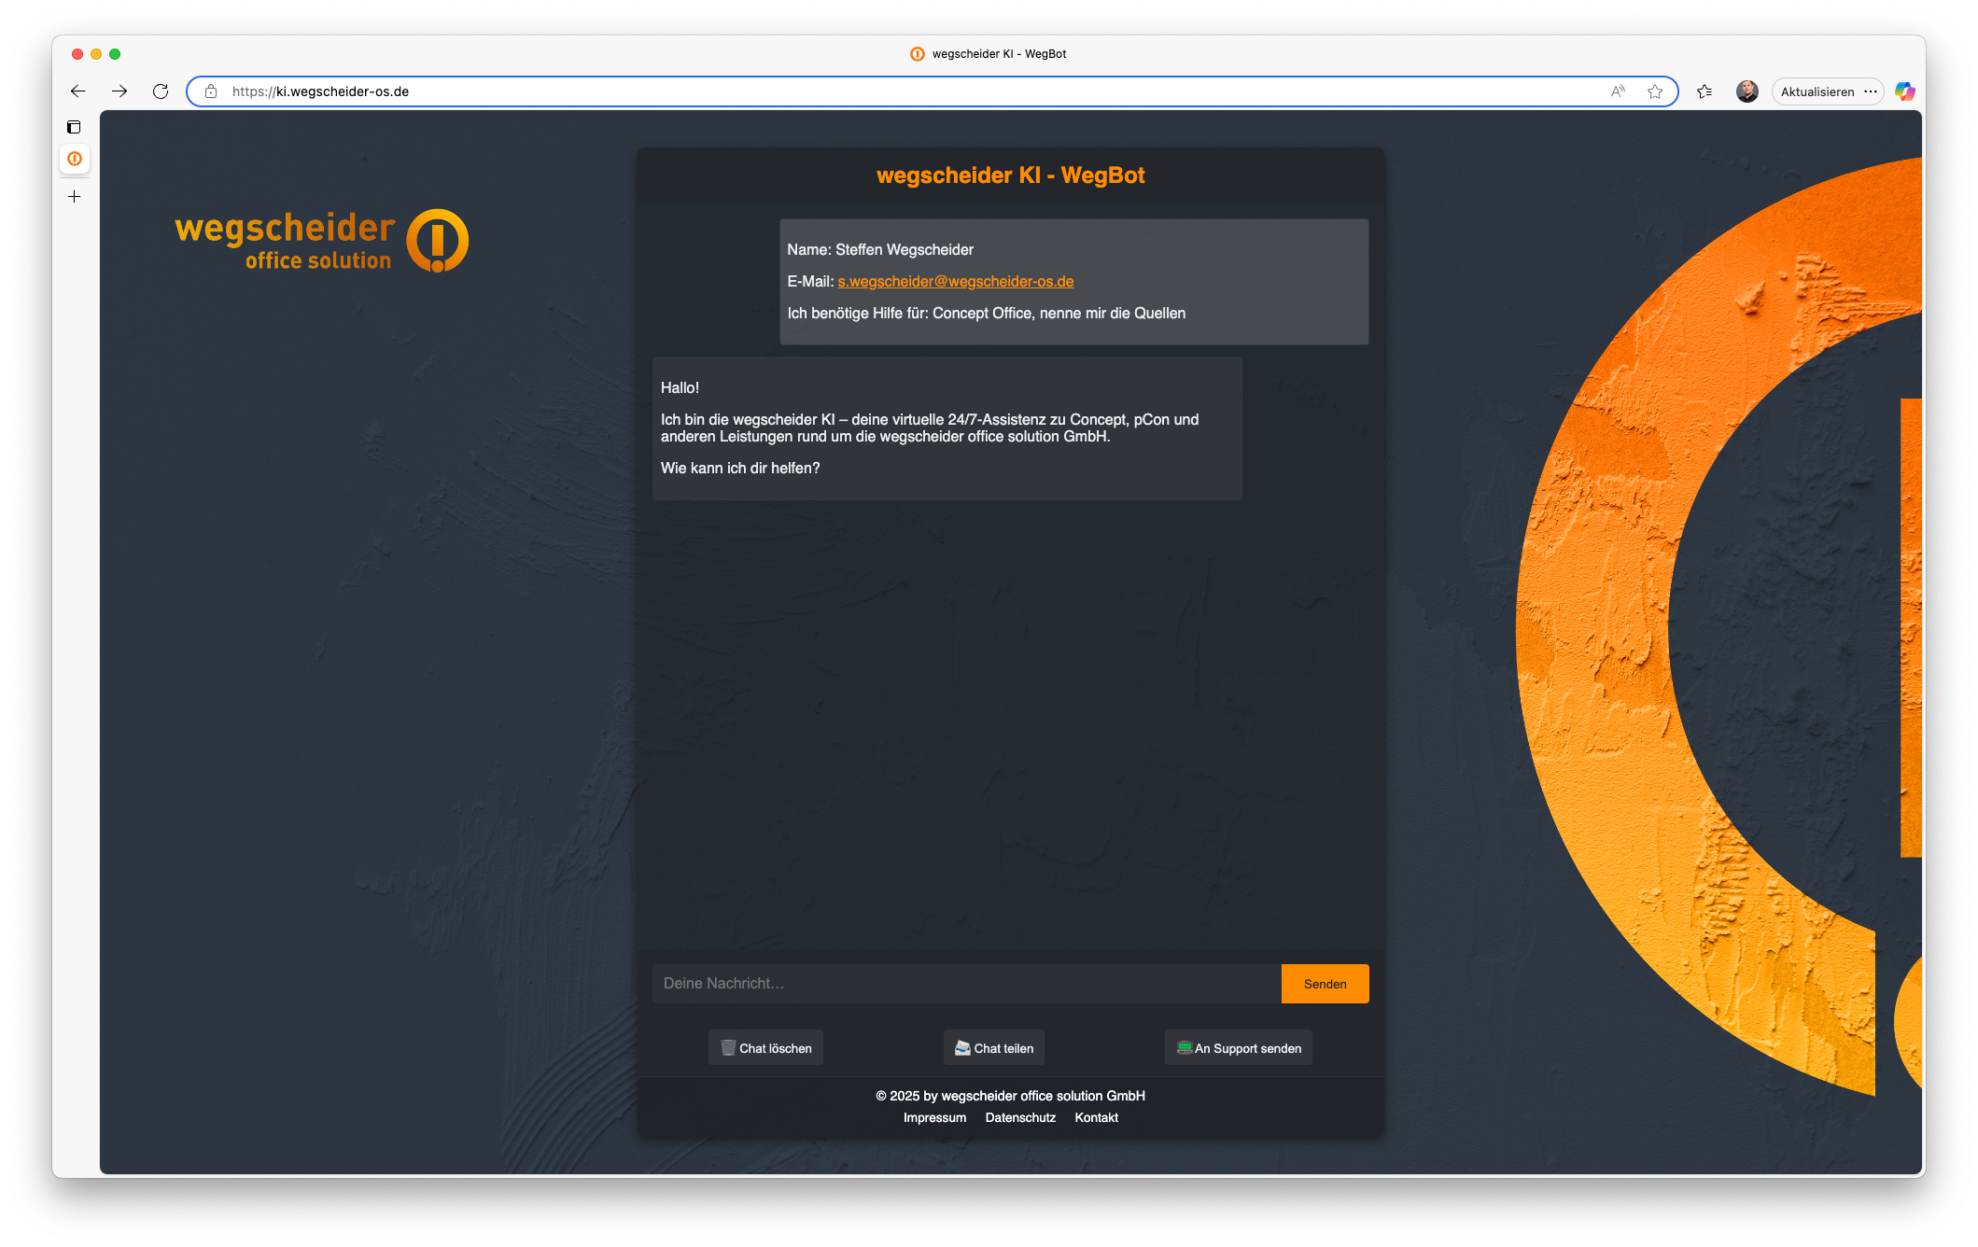Select the WegBot vertical tab icon
The image size is (1978, 1247).
click(x=75, y=159)
